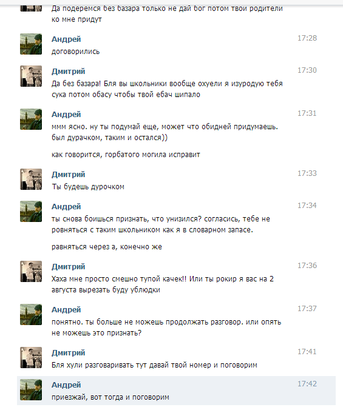Open the Андрей name link at 17:34
The width and height of the screenshot is (343, 410).
(66, 207)
